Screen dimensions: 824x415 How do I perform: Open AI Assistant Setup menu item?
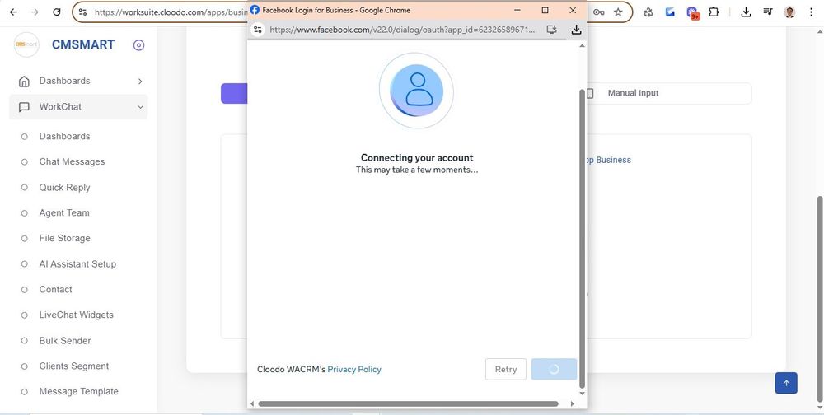(x=77, y=264)
